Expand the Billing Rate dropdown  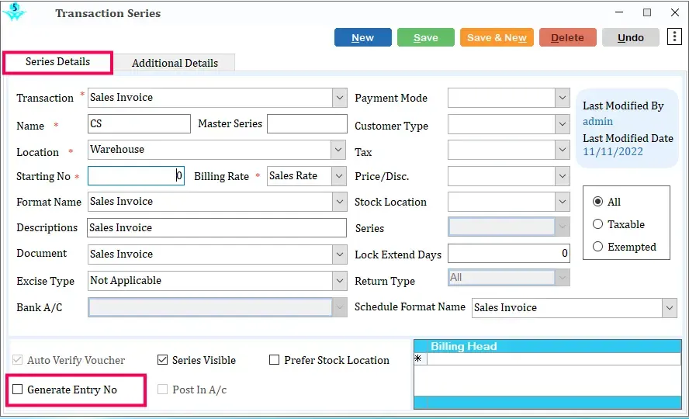coord(339,176)
